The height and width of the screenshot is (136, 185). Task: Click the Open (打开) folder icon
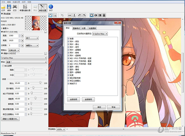(3, 7)
